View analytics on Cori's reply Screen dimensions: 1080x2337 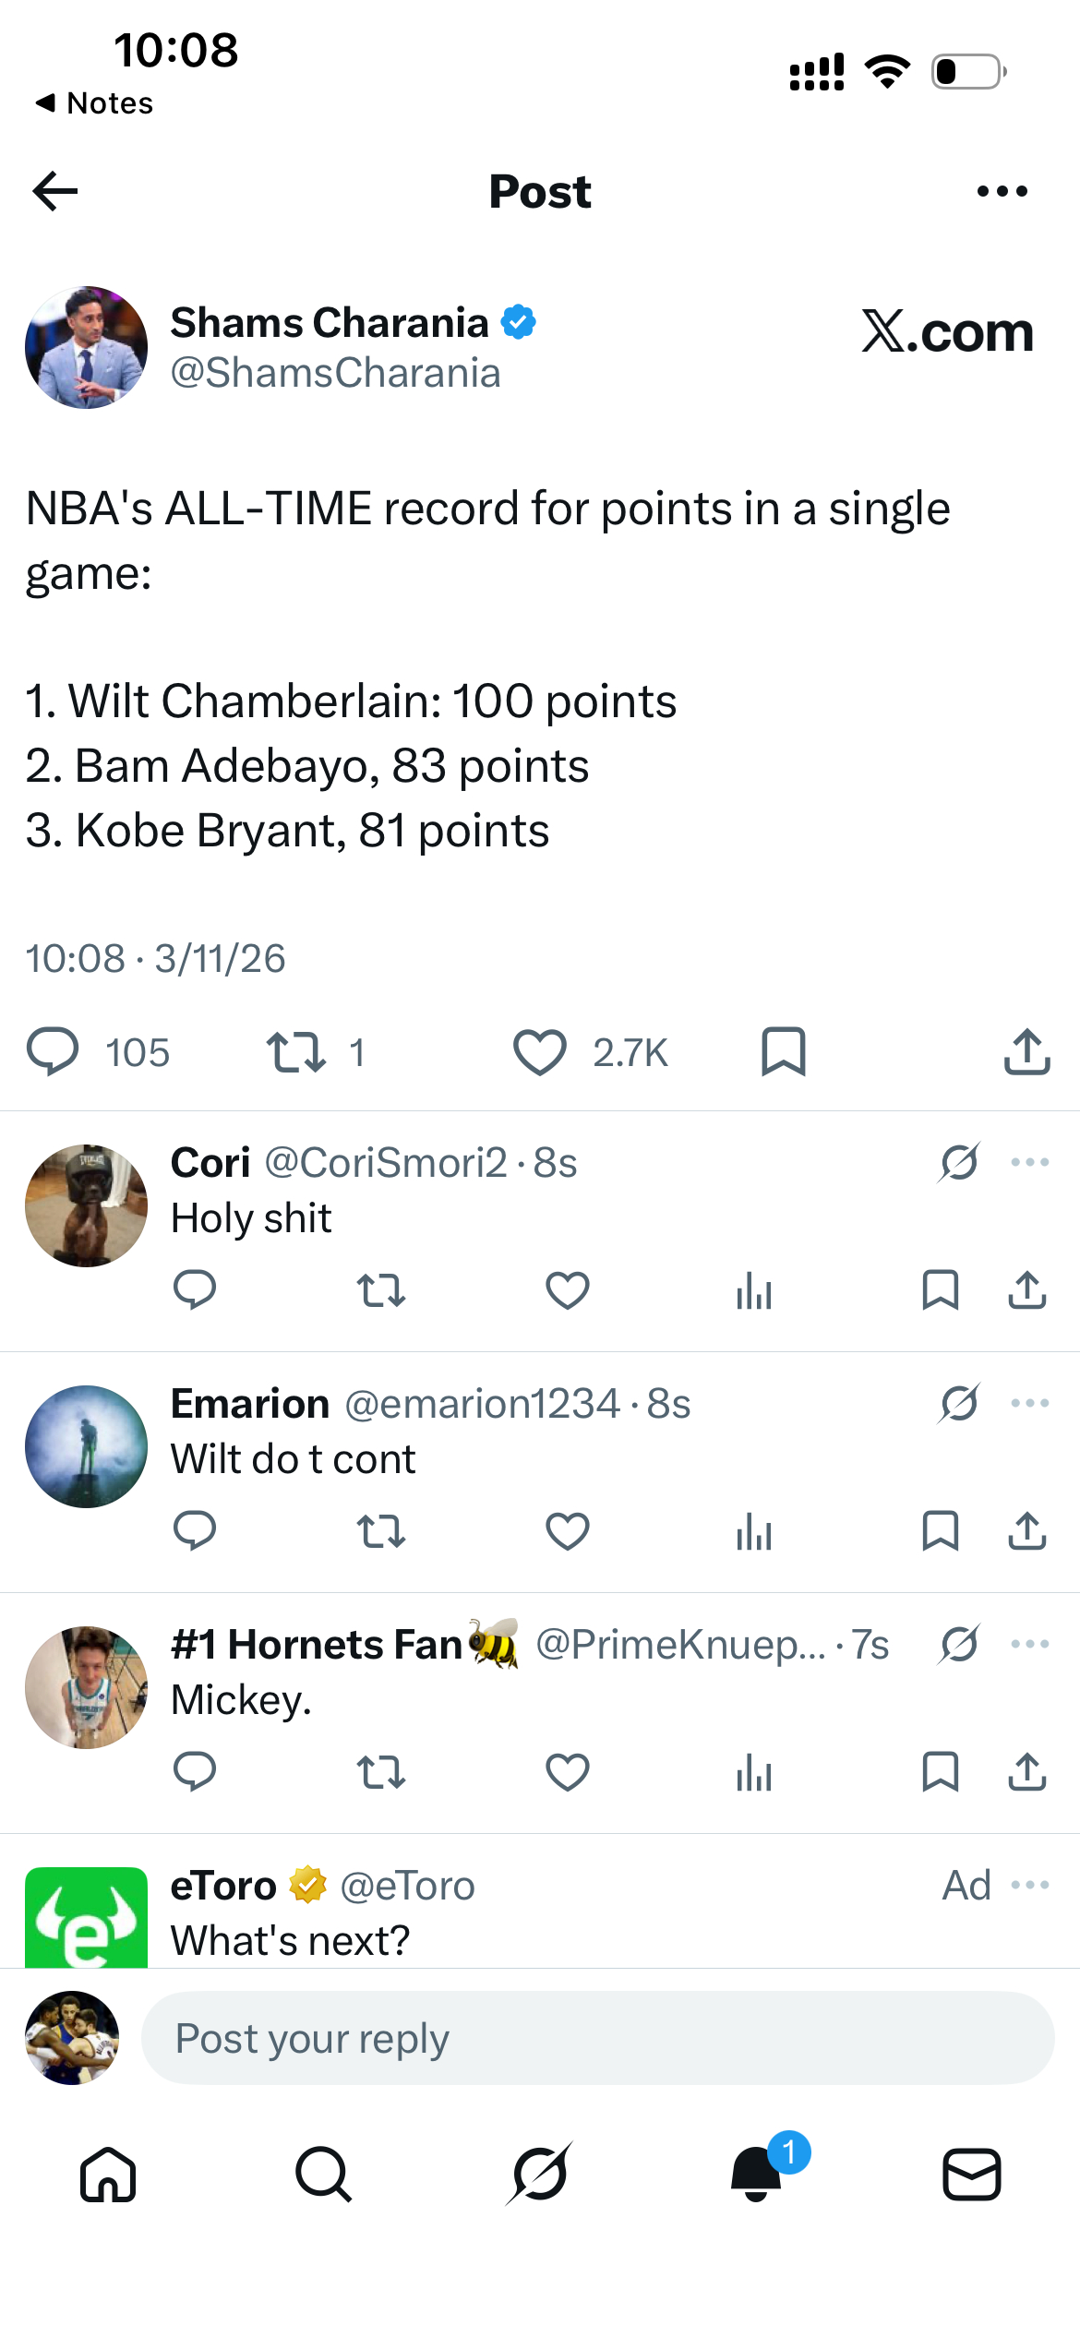click(754, 1290)
